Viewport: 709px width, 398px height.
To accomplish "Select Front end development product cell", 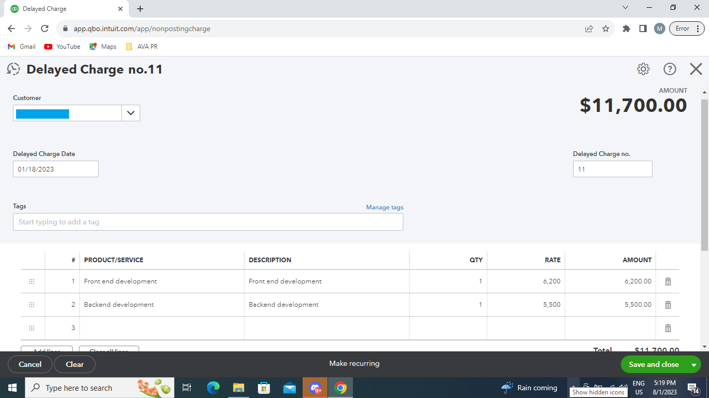I will click(x=162, y=281).
